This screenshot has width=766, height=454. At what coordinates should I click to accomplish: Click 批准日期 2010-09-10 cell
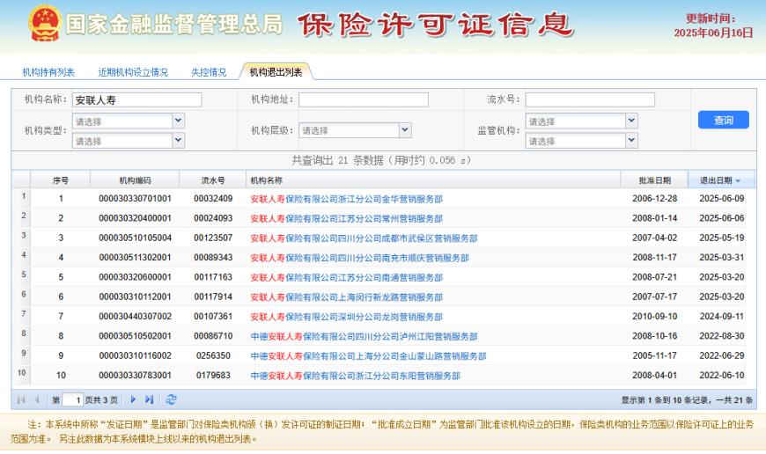654,317
